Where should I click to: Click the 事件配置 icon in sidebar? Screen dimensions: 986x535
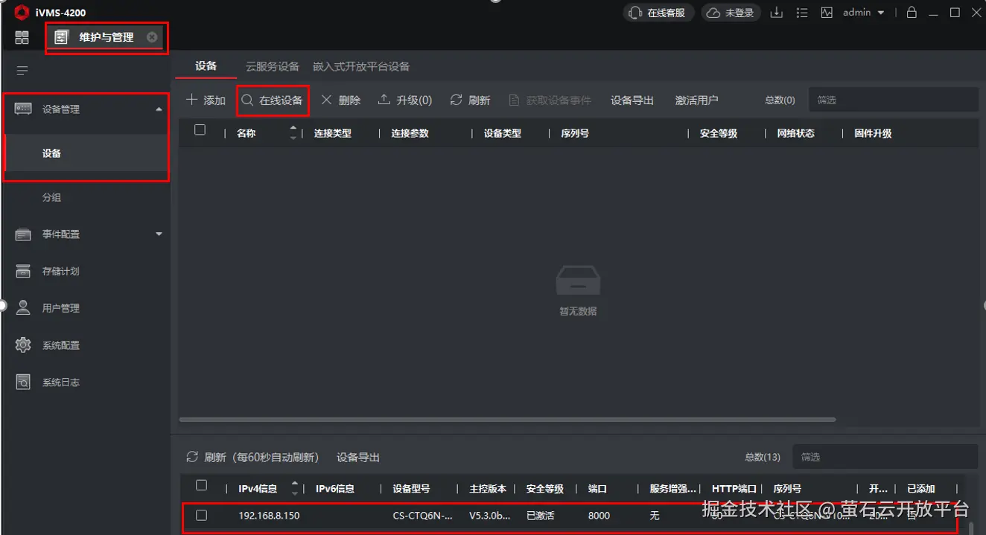(23, 234)
